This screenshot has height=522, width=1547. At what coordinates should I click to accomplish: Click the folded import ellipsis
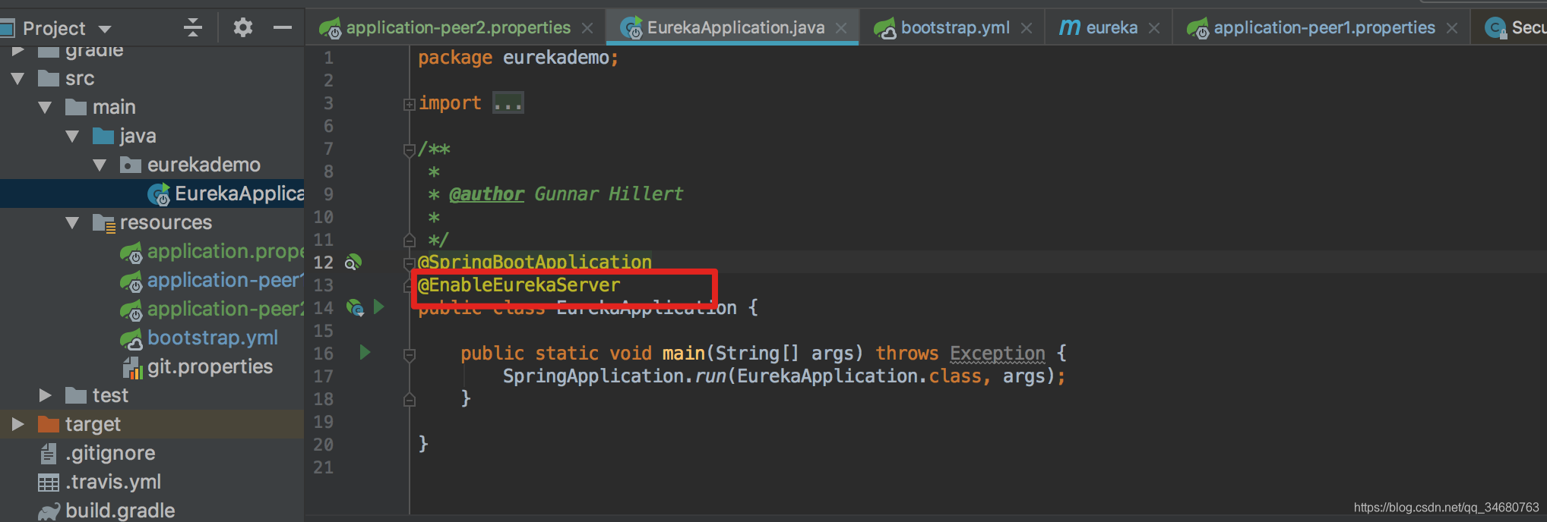(x=508, y=103)
